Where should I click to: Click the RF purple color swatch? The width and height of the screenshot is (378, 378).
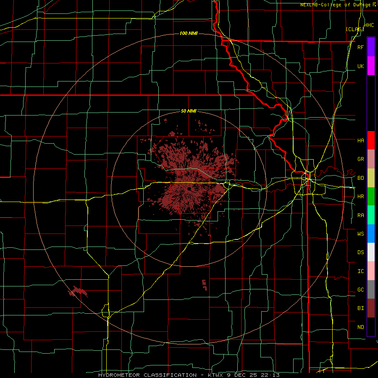coord(371,47)
